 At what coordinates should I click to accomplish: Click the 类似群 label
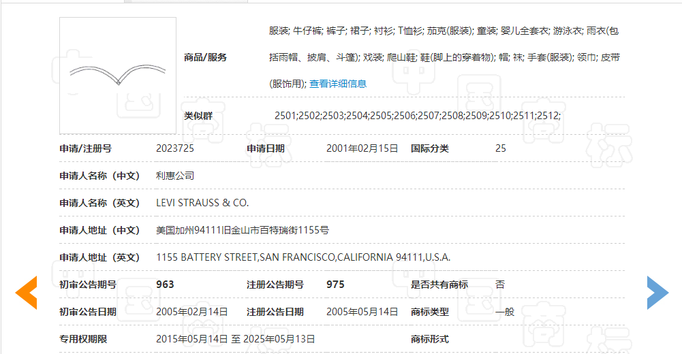(x=198, y=116)
